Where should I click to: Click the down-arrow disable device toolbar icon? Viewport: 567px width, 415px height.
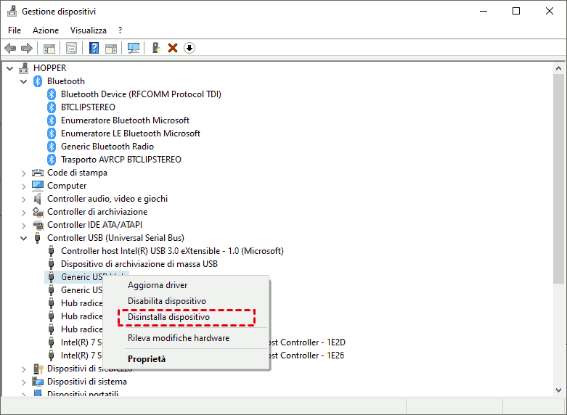click(x=189, y=48)
